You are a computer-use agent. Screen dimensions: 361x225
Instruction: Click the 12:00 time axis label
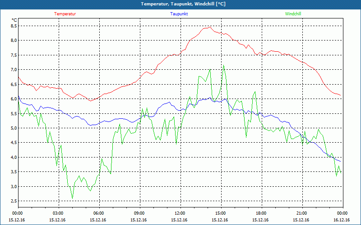coord(180,213)
